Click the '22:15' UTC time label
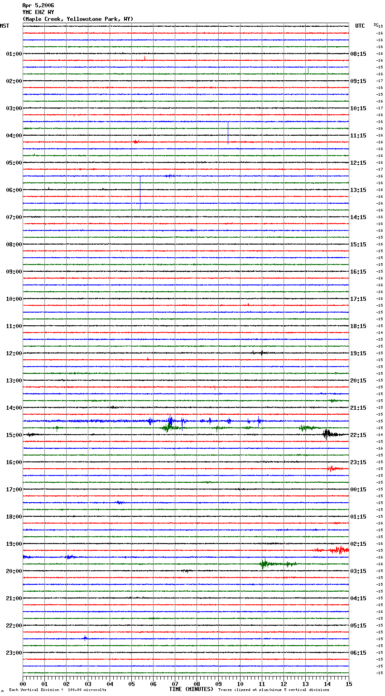385x696 pixels. coord(358,435)
